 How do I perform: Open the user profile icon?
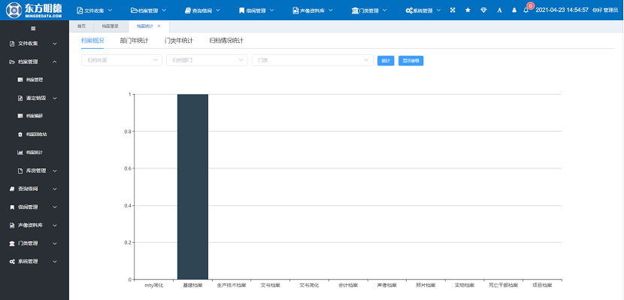514,11
